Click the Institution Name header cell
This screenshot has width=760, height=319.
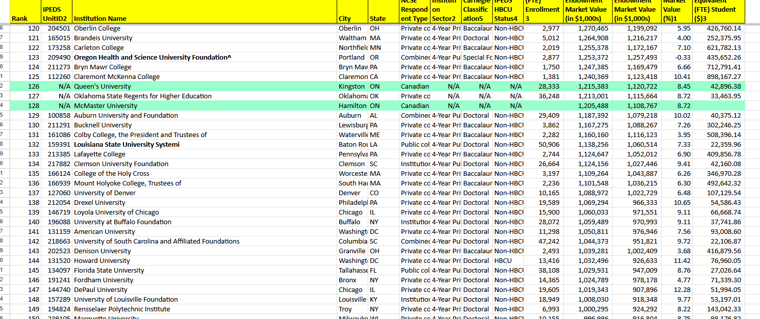(x=205, y=12)
